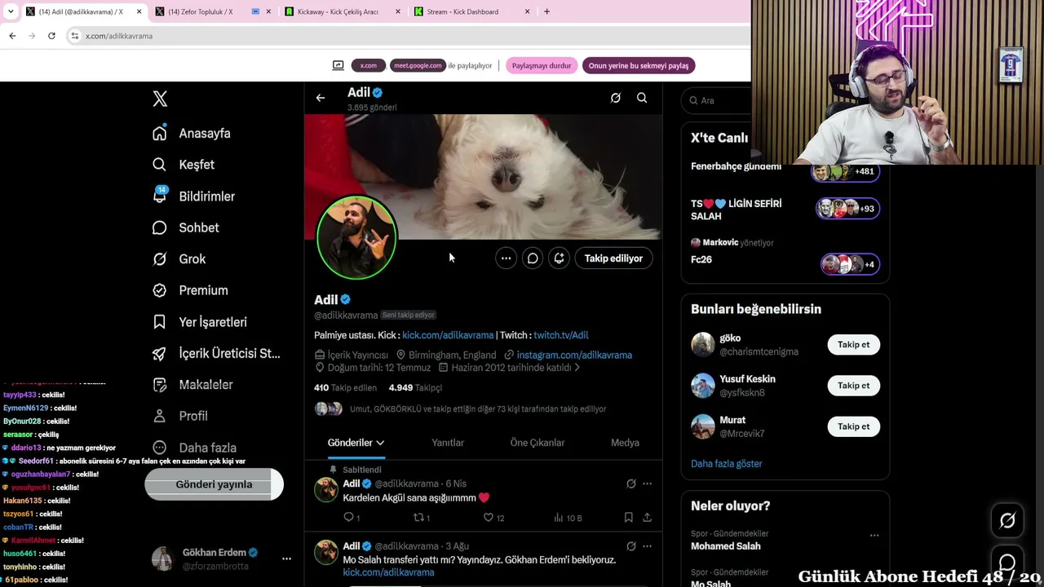This screenshot has height=587, width=1044.
Task: Open the instagram.com/adilkavrama link
Action: point(574,355)
